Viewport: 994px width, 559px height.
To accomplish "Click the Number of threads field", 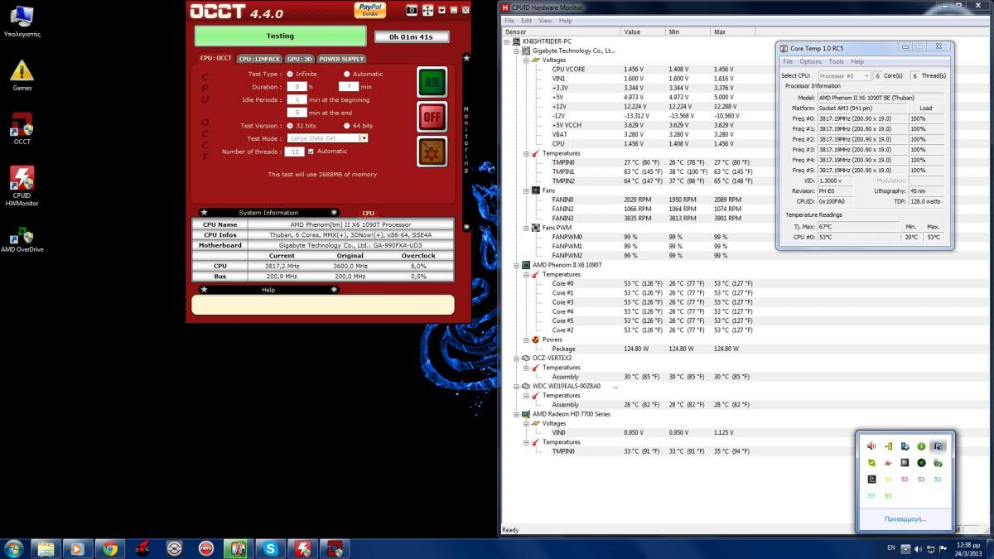I will click(294, 152).
